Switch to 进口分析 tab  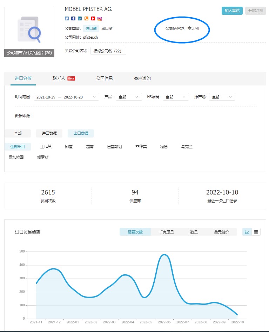(x=23, y=78)
